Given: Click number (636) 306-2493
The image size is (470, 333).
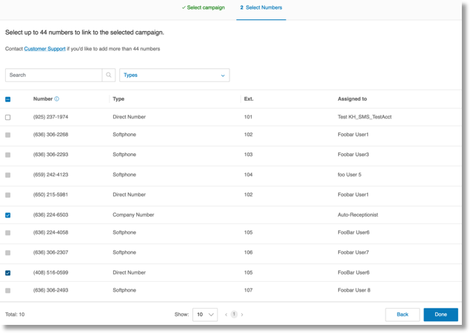Looking at the screenshot, I should (x=50, y=290).
